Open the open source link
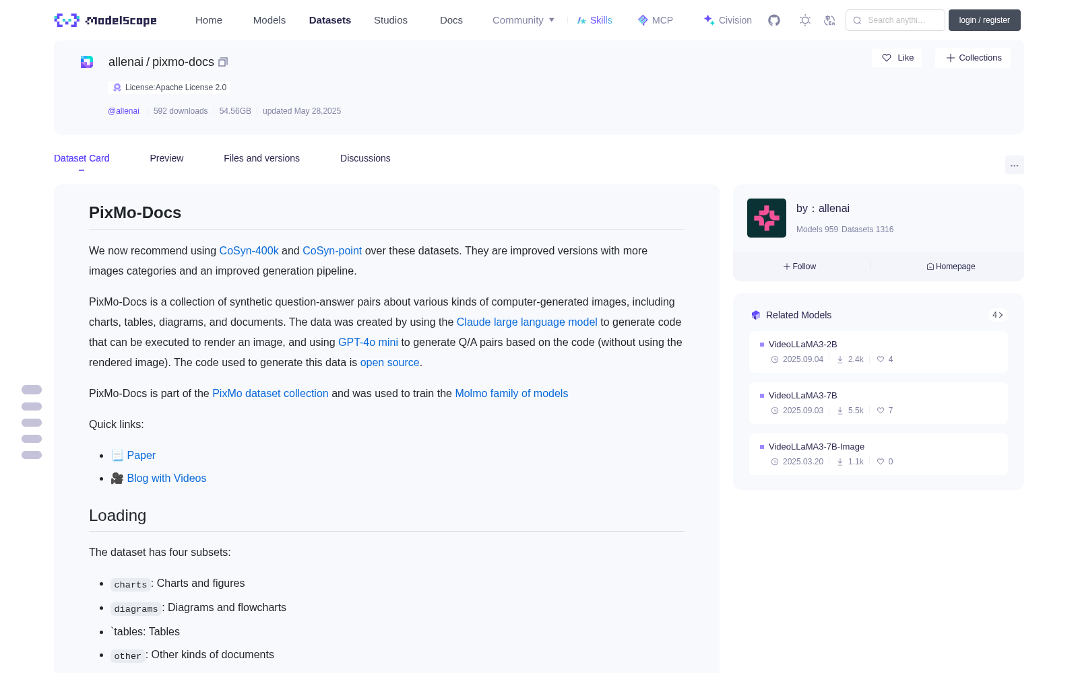 389,362
